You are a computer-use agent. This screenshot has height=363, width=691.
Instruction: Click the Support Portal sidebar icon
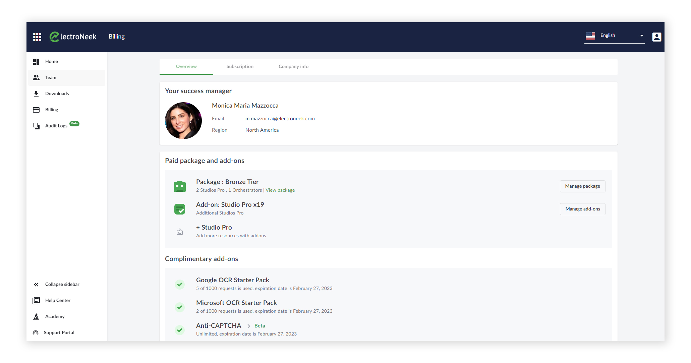(36, 332)
